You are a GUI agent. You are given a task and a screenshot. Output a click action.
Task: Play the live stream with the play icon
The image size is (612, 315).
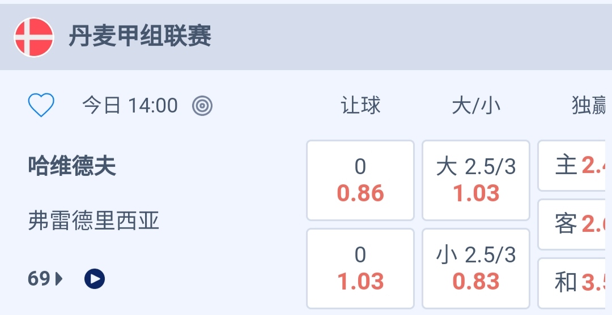(x=95, y=279)
